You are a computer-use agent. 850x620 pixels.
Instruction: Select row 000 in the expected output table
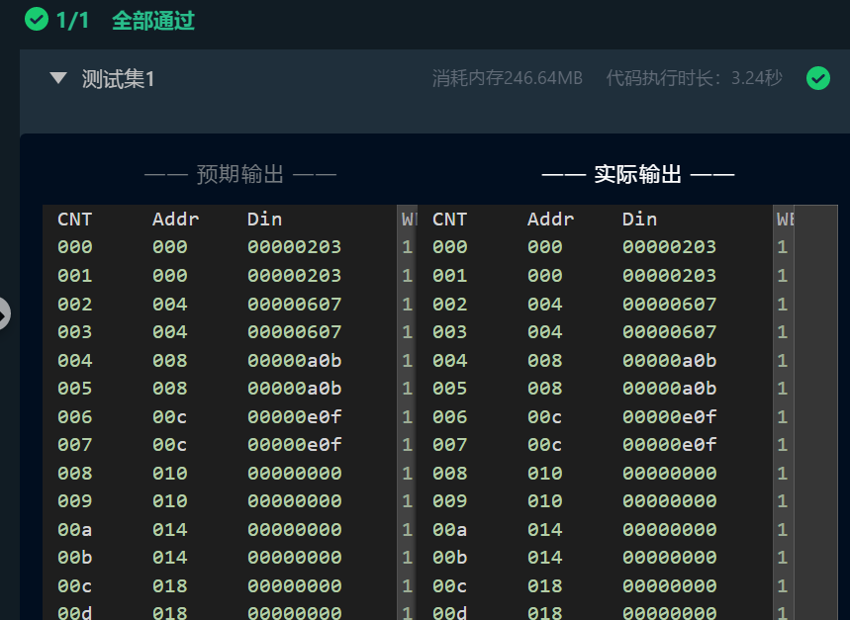pos(198,247)
